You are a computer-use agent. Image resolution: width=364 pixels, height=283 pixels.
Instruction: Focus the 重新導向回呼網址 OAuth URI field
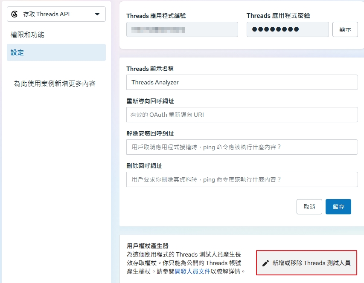[x=242, y=115]
